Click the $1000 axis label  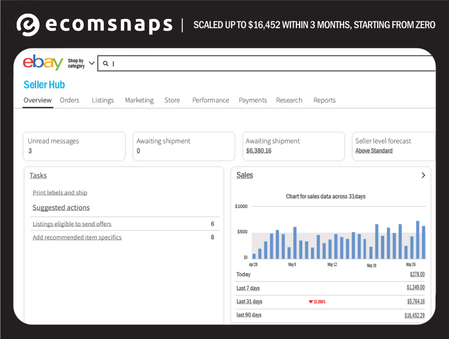[241, 207]
